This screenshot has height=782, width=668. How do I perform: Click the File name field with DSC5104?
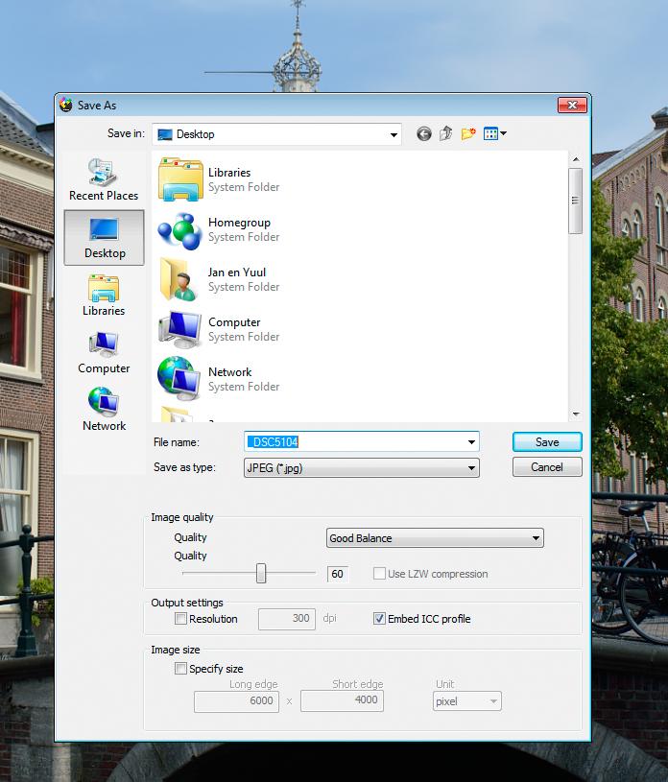point(361,442)
